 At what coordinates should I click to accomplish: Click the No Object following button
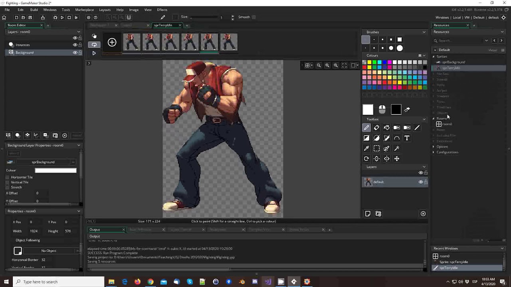(x=49, y=251)
